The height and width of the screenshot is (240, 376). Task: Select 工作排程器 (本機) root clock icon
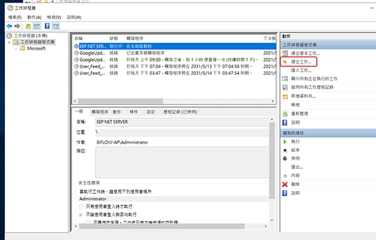pos(9,36)
